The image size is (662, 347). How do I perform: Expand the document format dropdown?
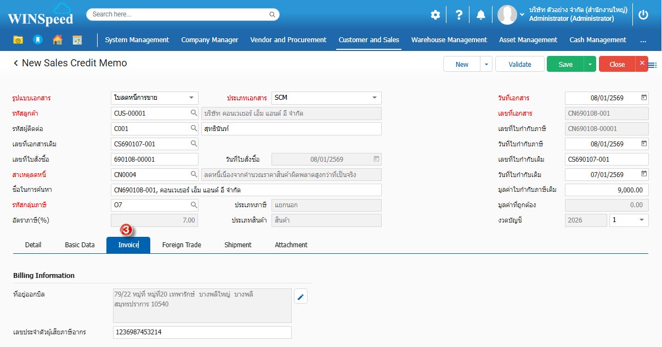[191, 98]
